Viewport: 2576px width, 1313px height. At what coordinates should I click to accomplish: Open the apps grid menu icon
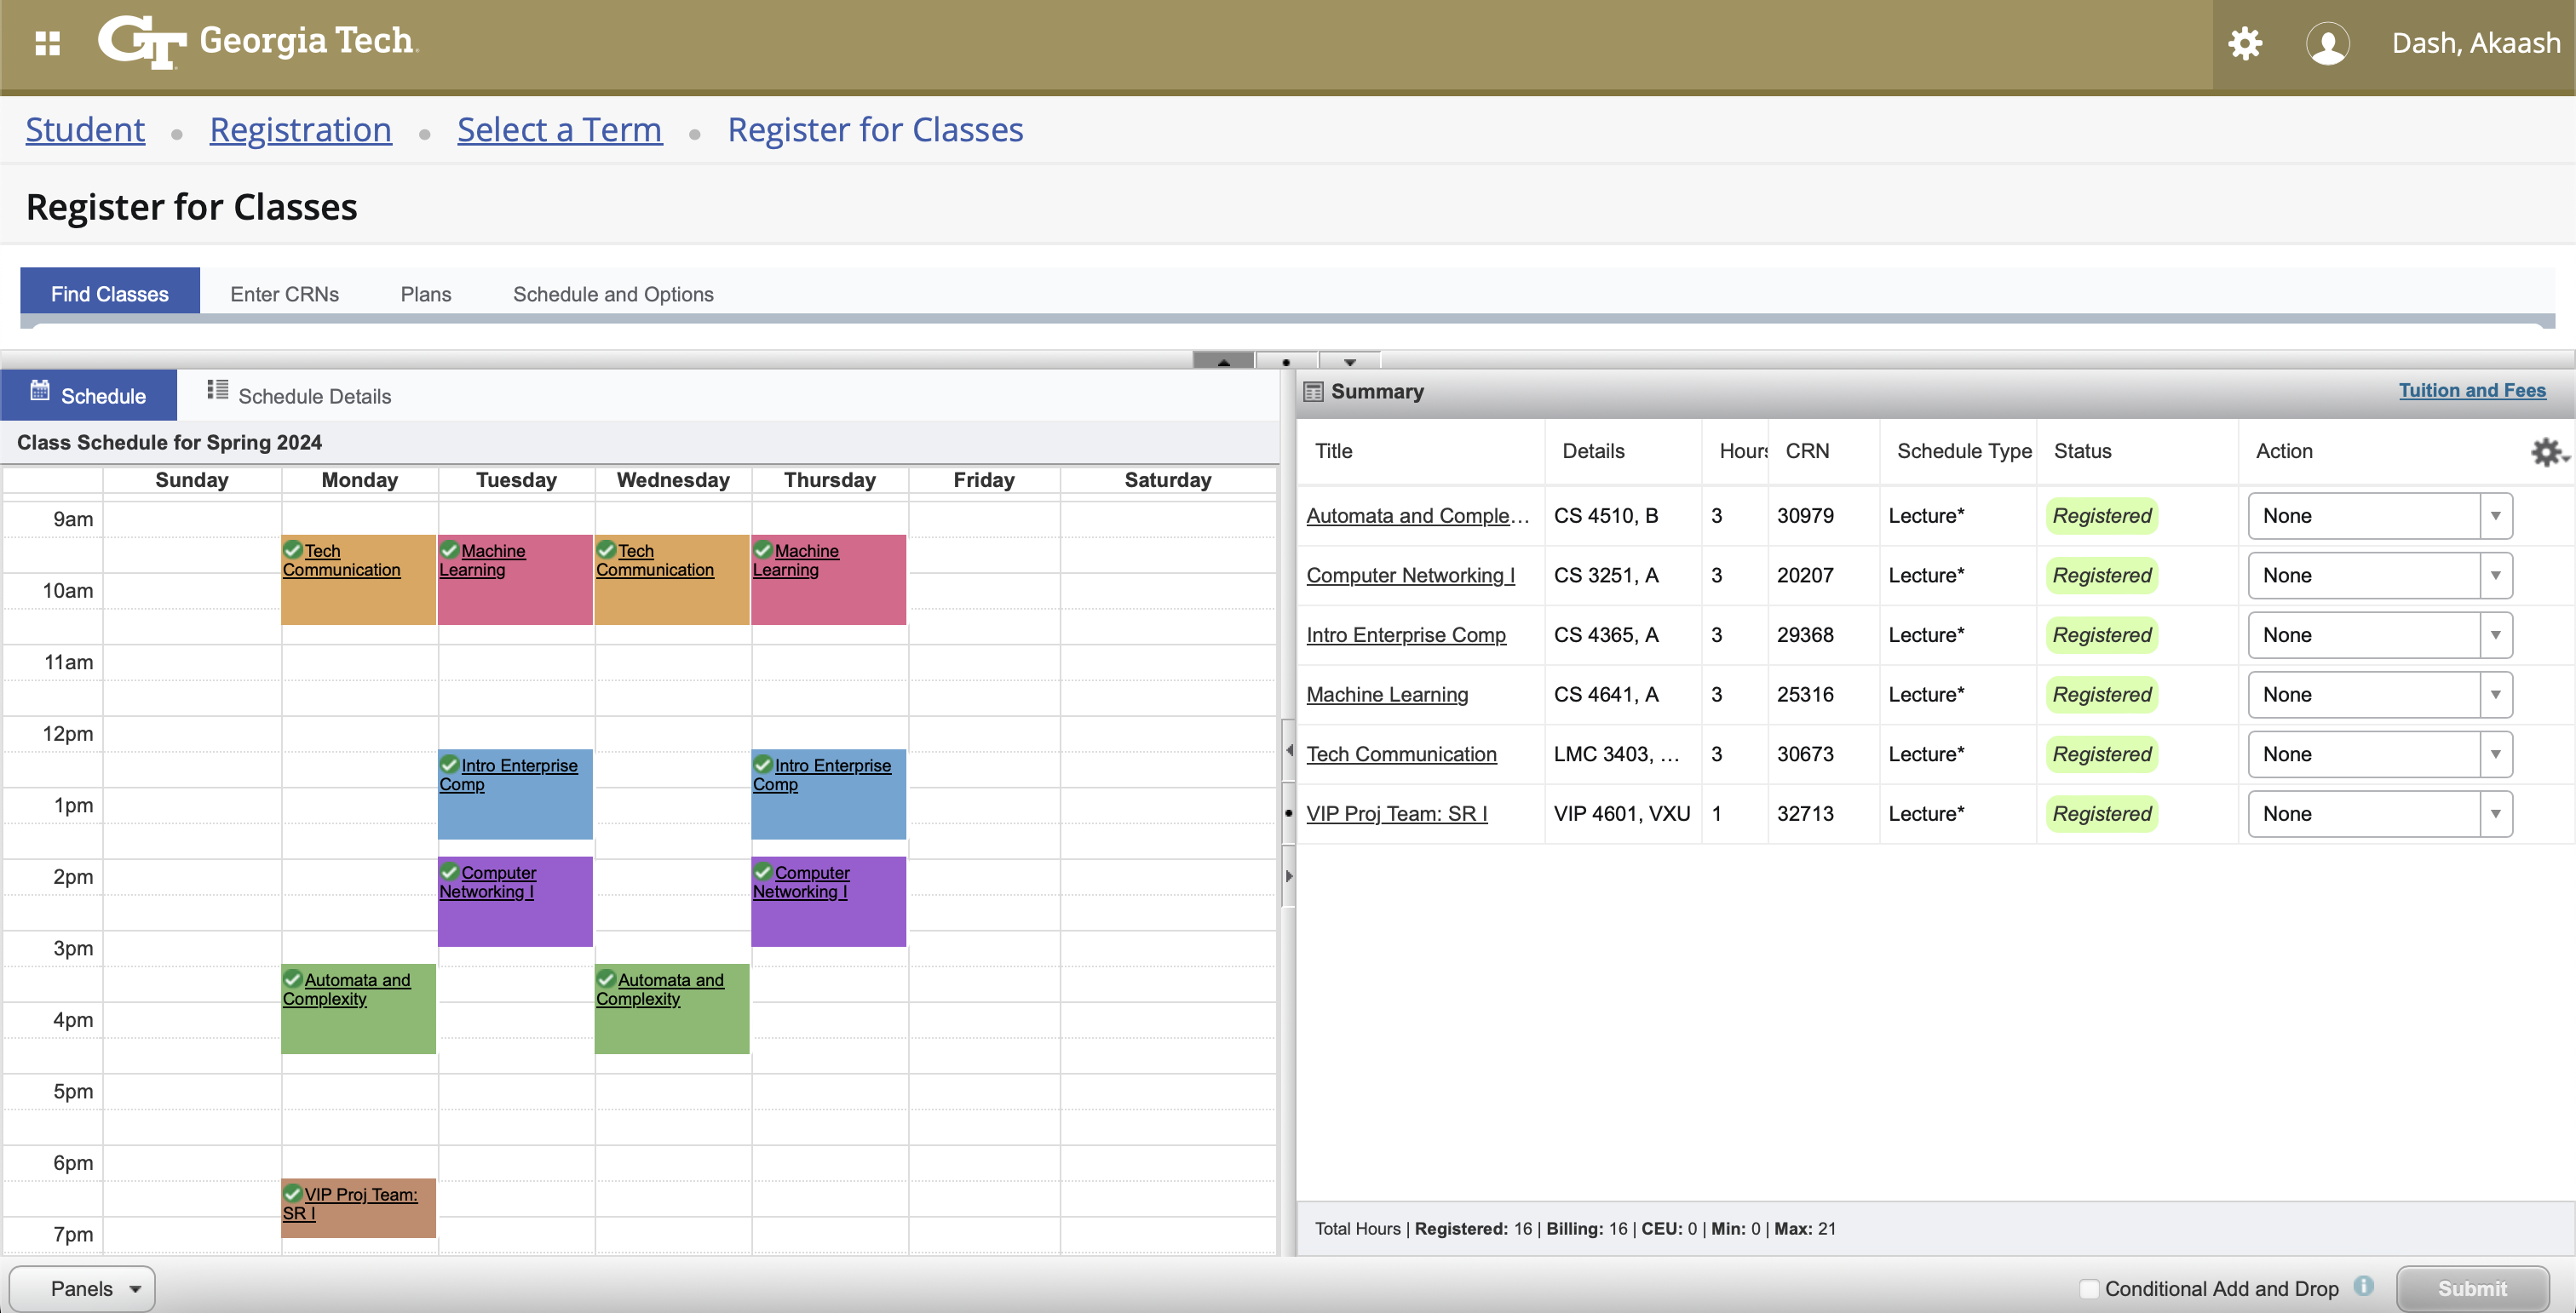pos(47,43)
